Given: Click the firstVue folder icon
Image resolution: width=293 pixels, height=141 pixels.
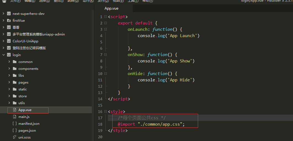Looking at the screenshot, I should tap(9, 21).
